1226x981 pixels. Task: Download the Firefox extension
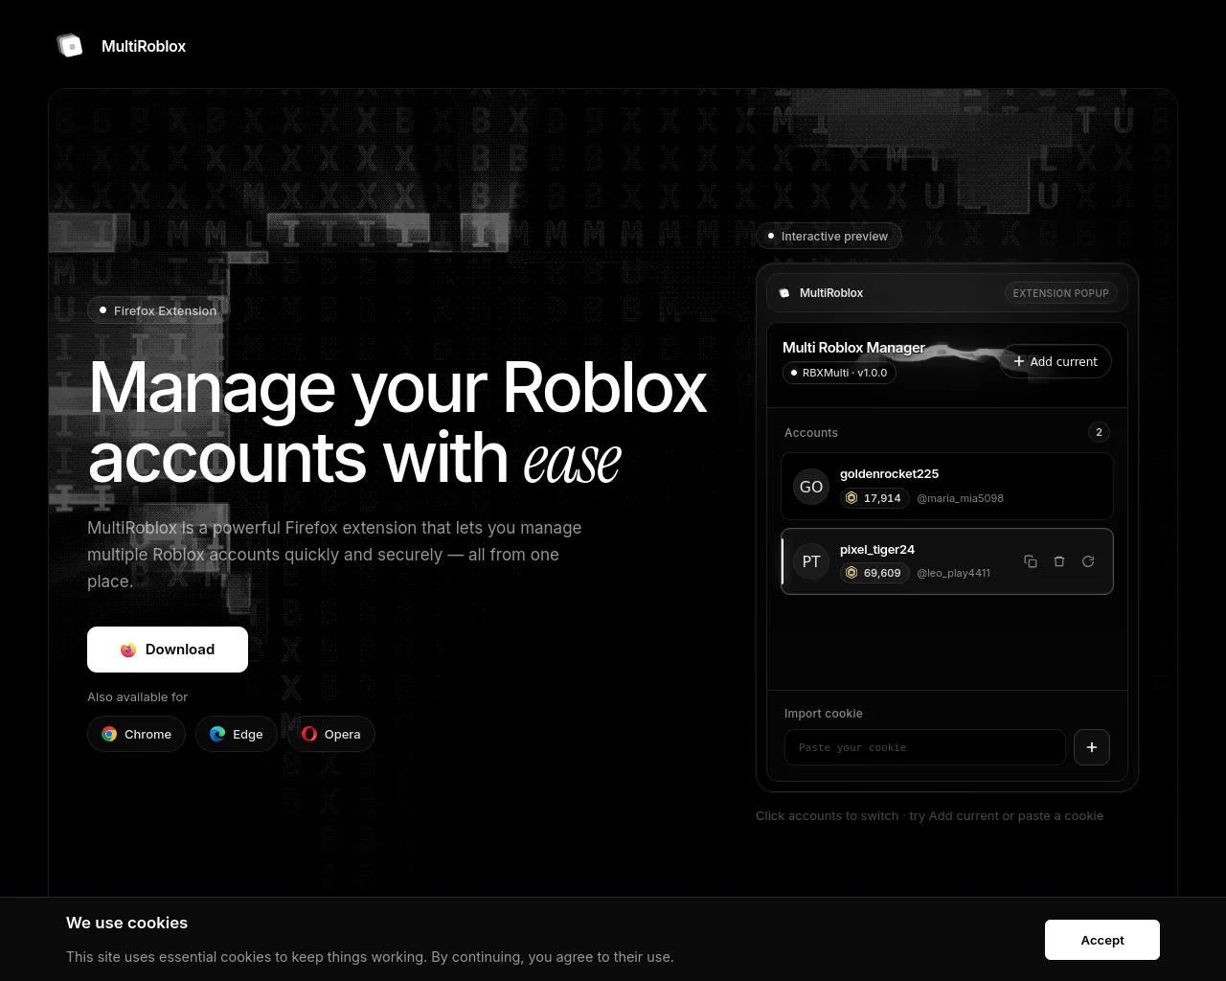point(168,650)
